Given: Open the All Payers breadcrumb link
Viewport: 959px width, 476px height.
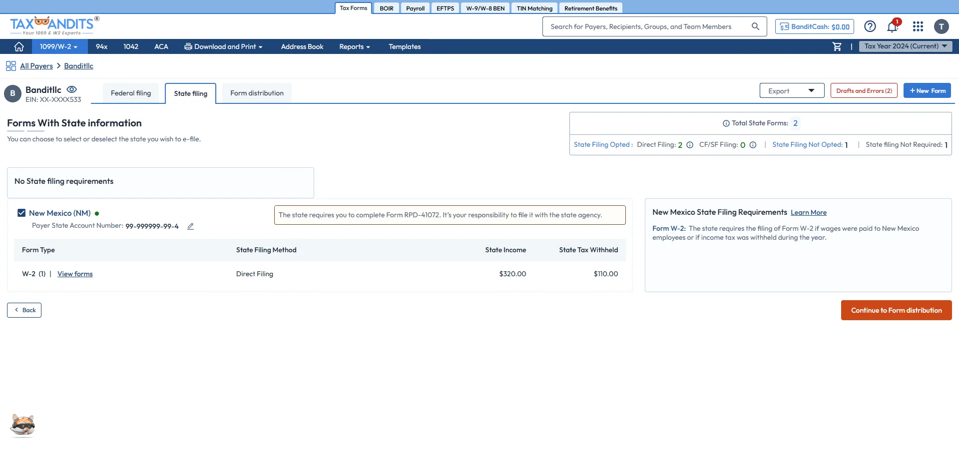Looking at the screenshot, I should click(36, 66).
